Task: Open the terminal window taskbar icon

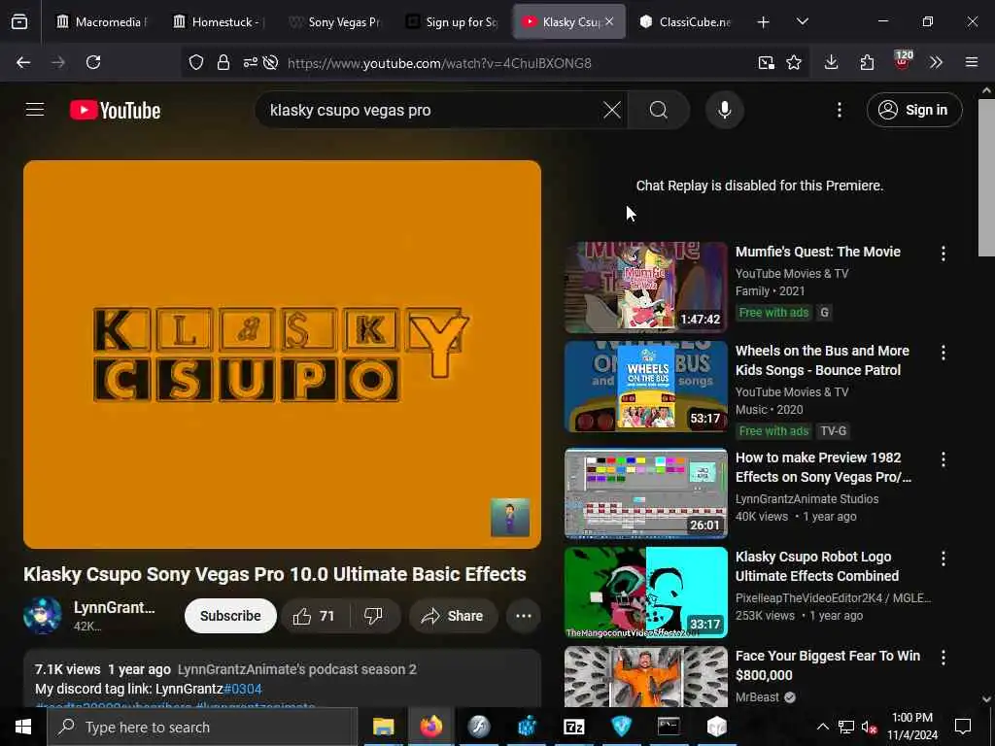Action: (669, 727)
